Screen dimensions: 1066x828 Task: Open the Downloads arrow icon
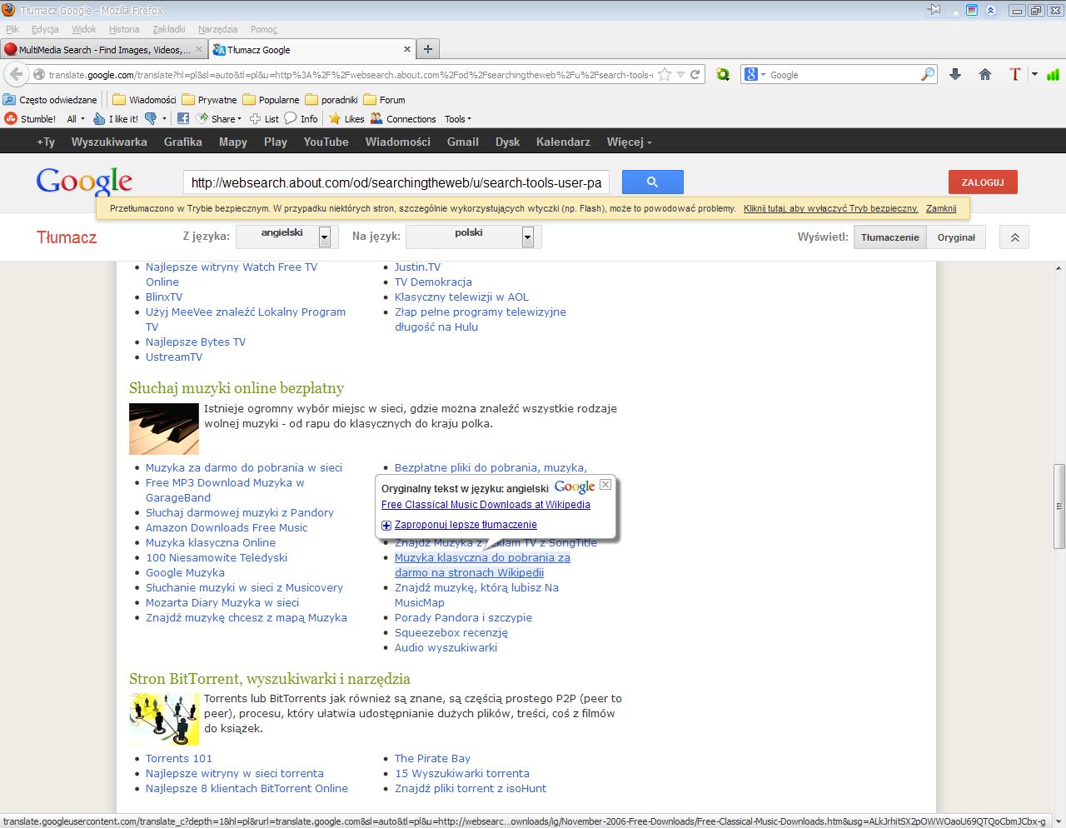point(955,74)
